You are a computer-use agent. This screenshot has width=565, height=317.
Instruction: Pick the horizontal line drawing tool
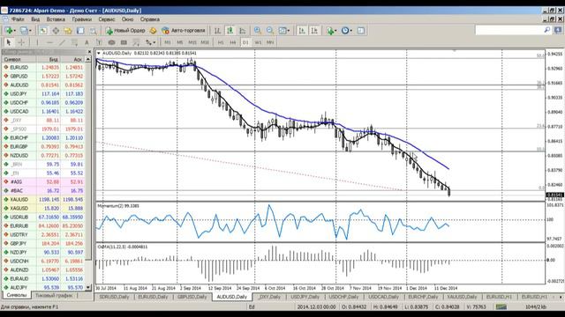[49, 42]
